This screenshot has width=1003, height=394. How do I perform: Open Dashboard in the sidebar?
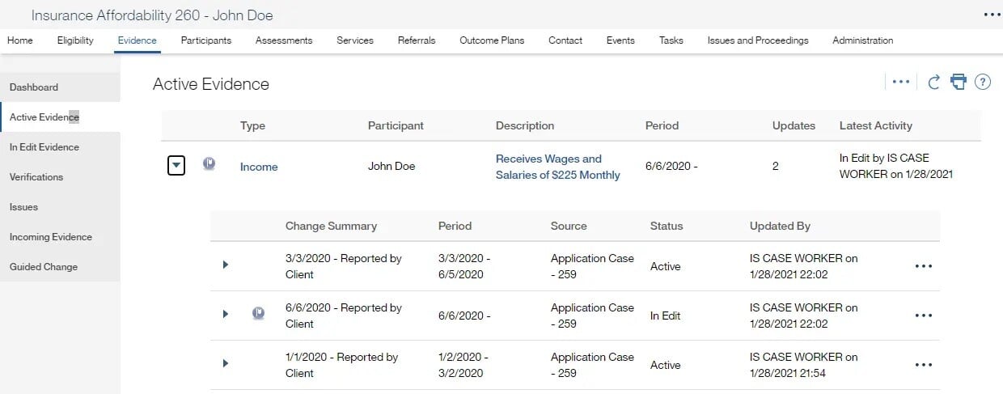point(60,87)
